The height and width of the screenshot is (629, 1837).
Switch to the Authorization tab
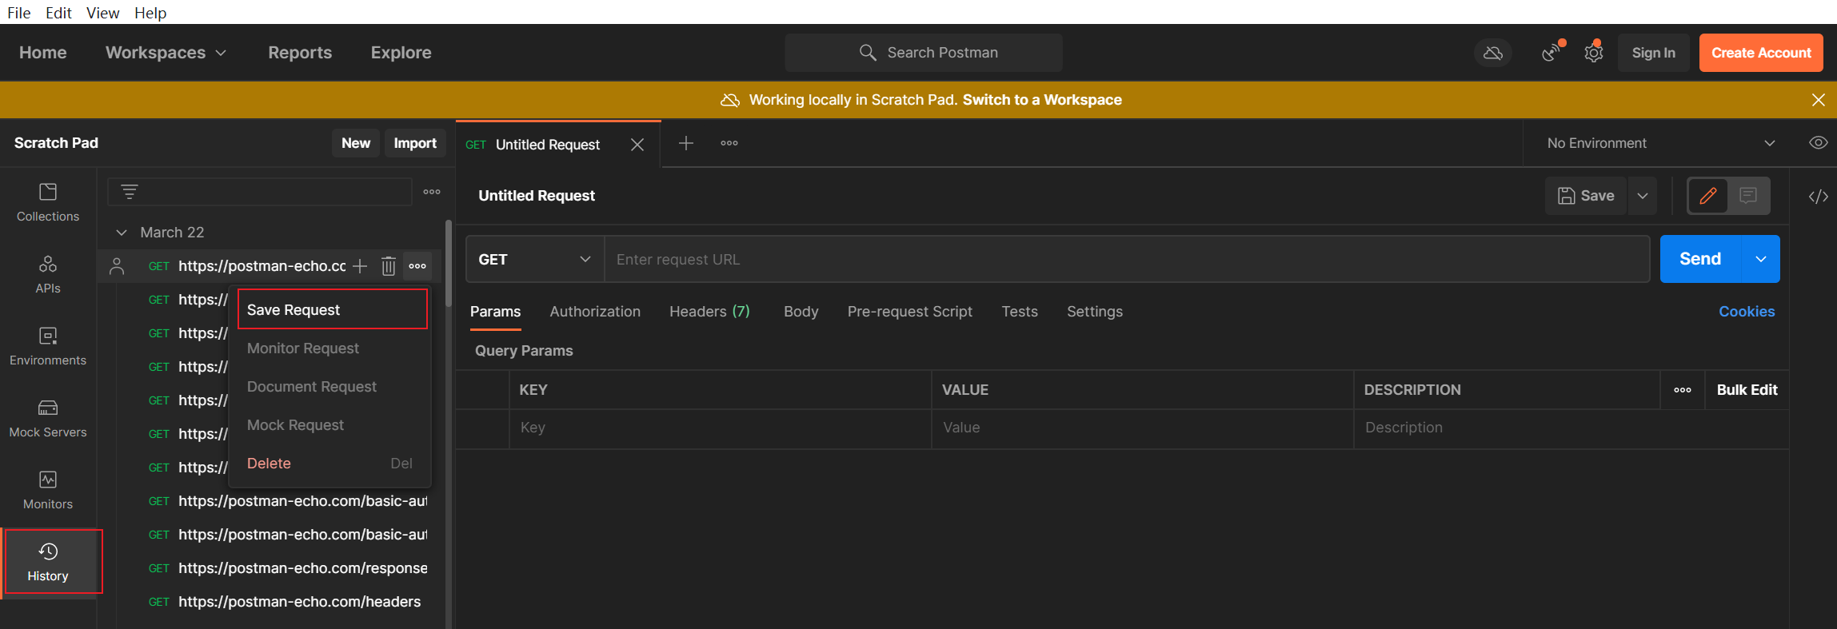(x=595, y=312)
